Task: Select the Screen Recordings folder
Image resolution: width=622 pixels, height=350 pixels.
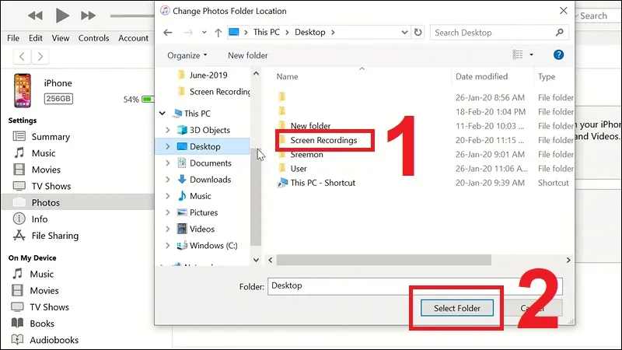Action: pyautogui.click(x=323, y=140)
